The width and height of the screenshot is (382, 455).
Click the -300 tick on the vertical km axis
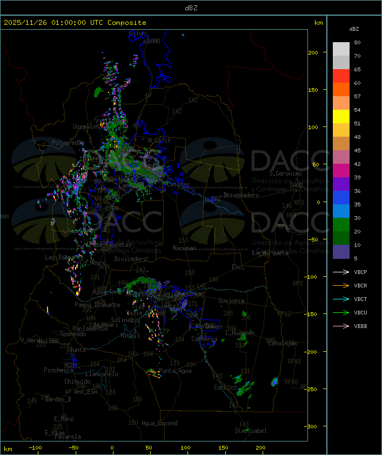click(x=312, y=426)
